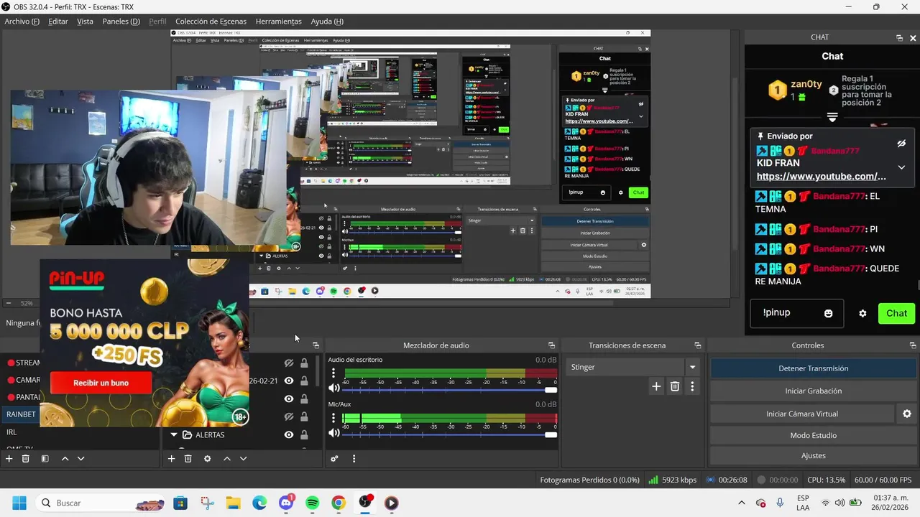Viewport: 920px width, 517px height.
Task: Undock the Controles panel
Action: (x=913, y=345)
